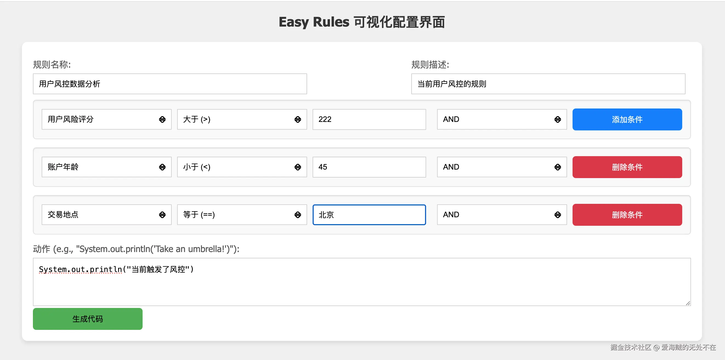Delete the 账户年龄 condition row
Image resolution: width=725 pixels, height=360 pixels.
[627, 167]
